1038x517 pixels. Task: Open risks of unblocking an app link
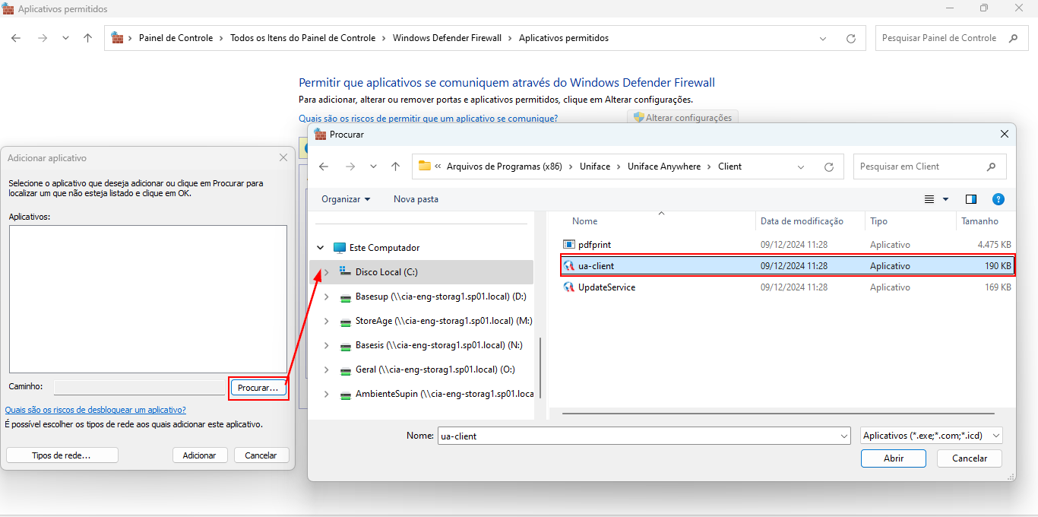96,410
